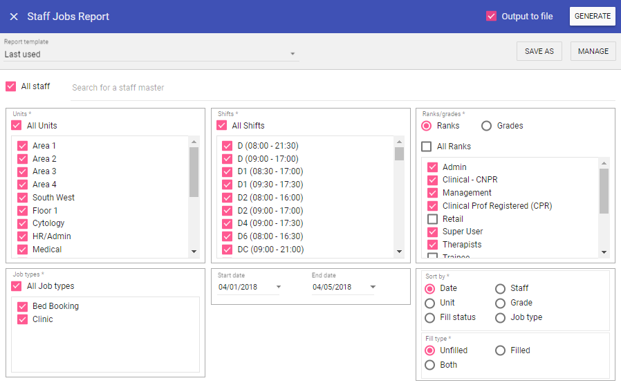Enable the Retail rank checkbox
The image size is (621, 385).
pyautogui.click(x=433, y=219)
